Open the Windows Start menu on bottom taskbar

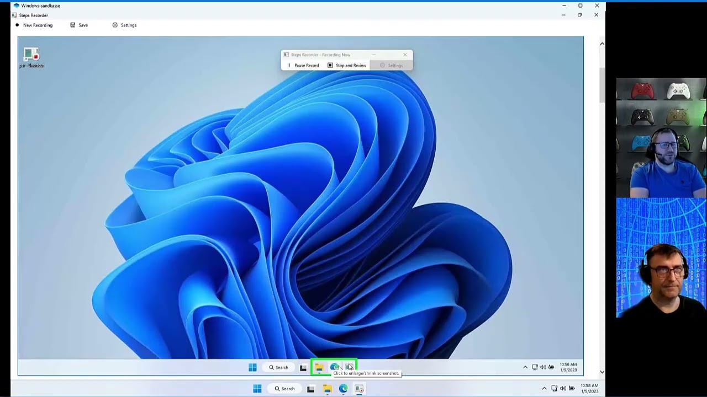[x=257, y=389]
